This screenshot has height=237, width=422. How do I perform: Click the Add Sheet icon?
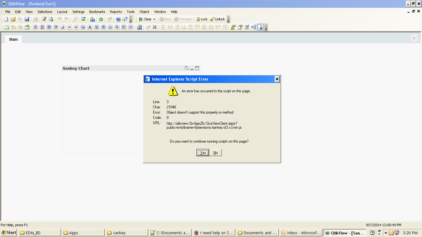(6, 27)
